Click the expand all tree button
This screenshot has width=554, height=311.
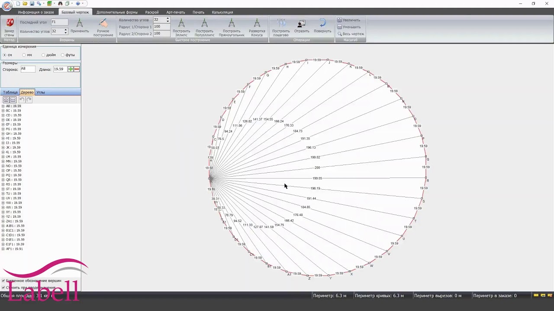pos(6,100)
